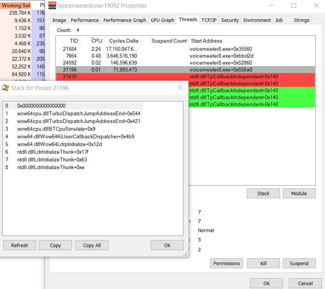Image resolution: width=325 pixels, height=289 pixels.
Task: Select stack frame 3 BTCpuSimulate
Action: [56, 129]
